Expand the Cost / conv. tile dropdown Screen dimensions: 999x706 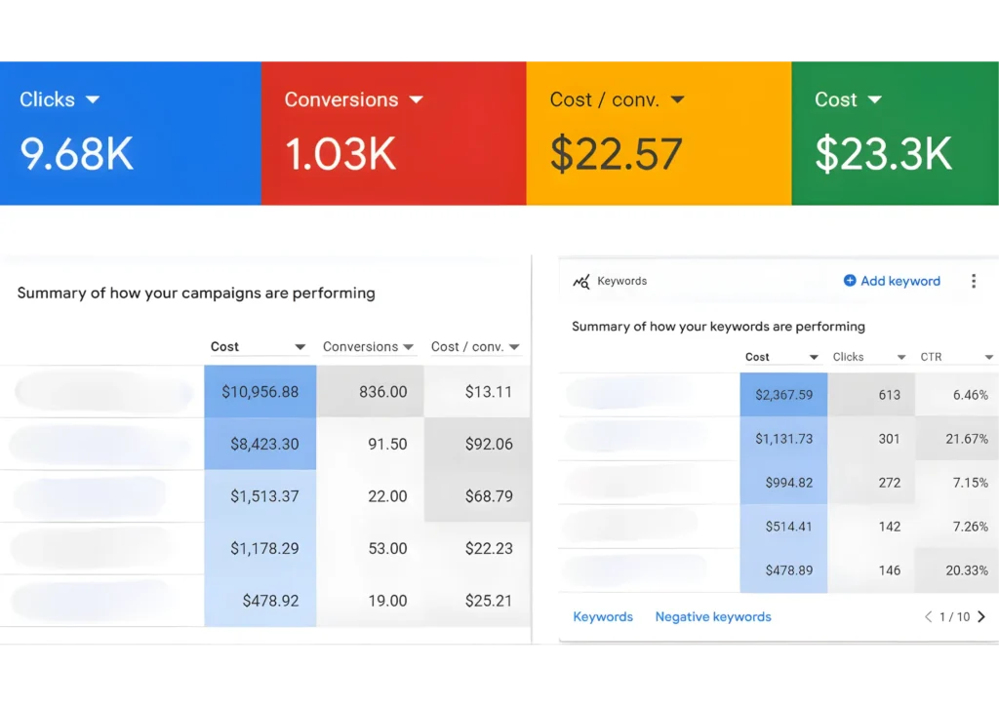tap(677, 99)
